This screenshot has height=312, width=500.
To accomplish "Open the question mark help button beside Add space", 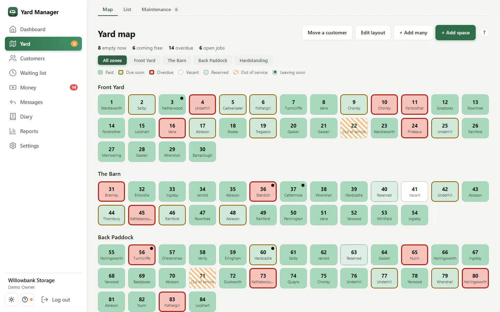I will (484, 33).
